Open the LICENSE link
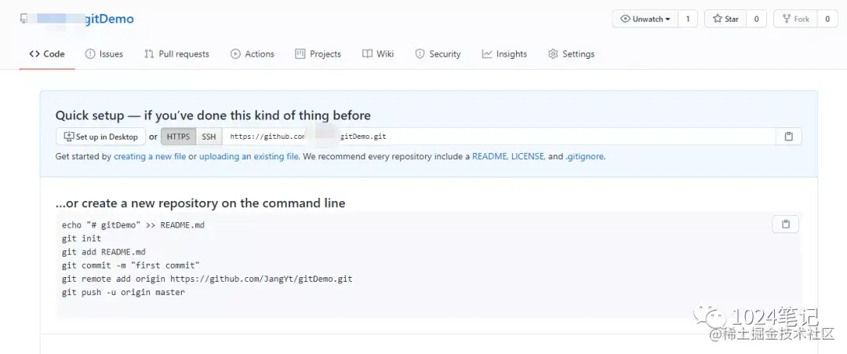This screenshot has height=354, width=847. 529,157
